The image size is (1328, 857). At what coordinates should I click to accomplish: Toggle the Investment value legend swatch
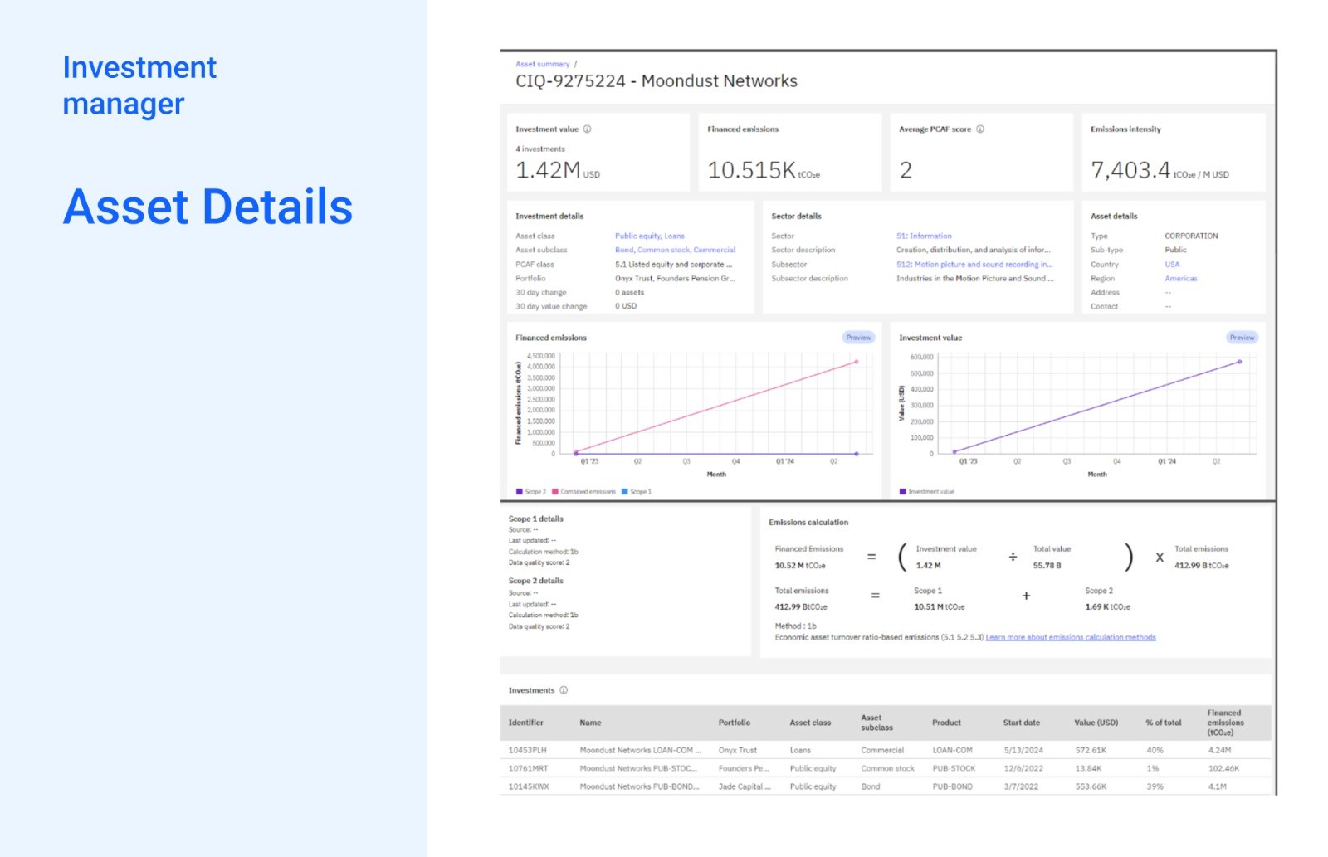903,492
